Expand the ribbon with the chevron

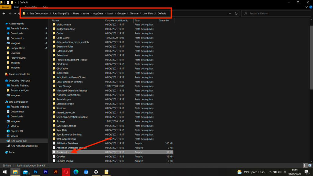click(x=307, y=7)
